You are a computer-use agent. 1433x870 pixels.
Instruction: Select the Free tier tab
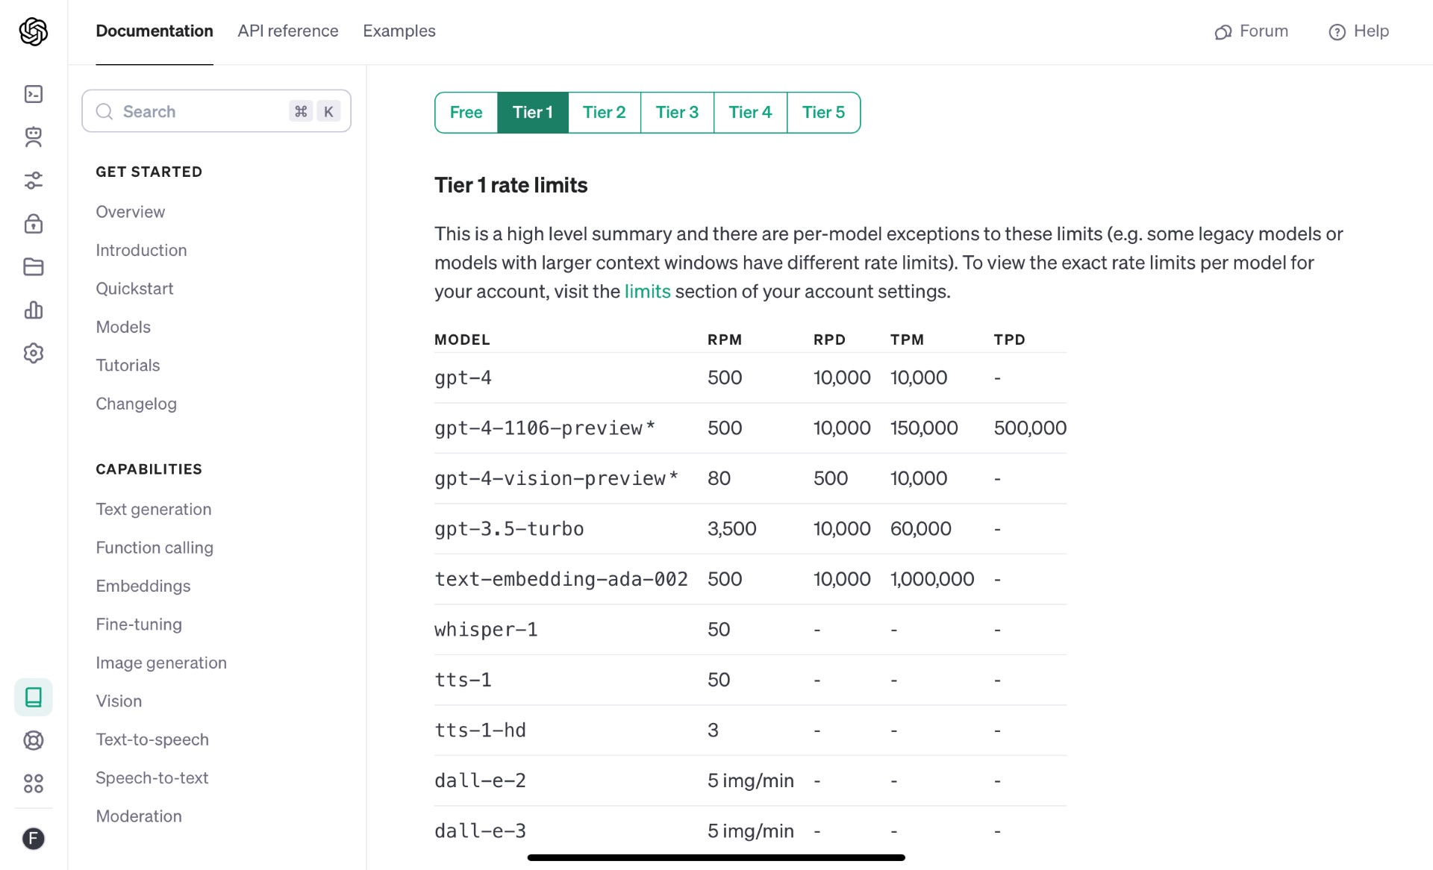tap(466, 112)
